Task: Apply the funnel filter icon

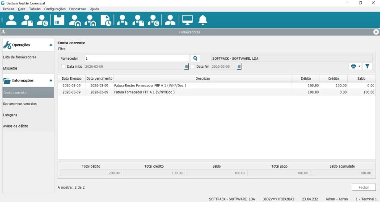Action: pyautogui.click(x=367, y=66)
